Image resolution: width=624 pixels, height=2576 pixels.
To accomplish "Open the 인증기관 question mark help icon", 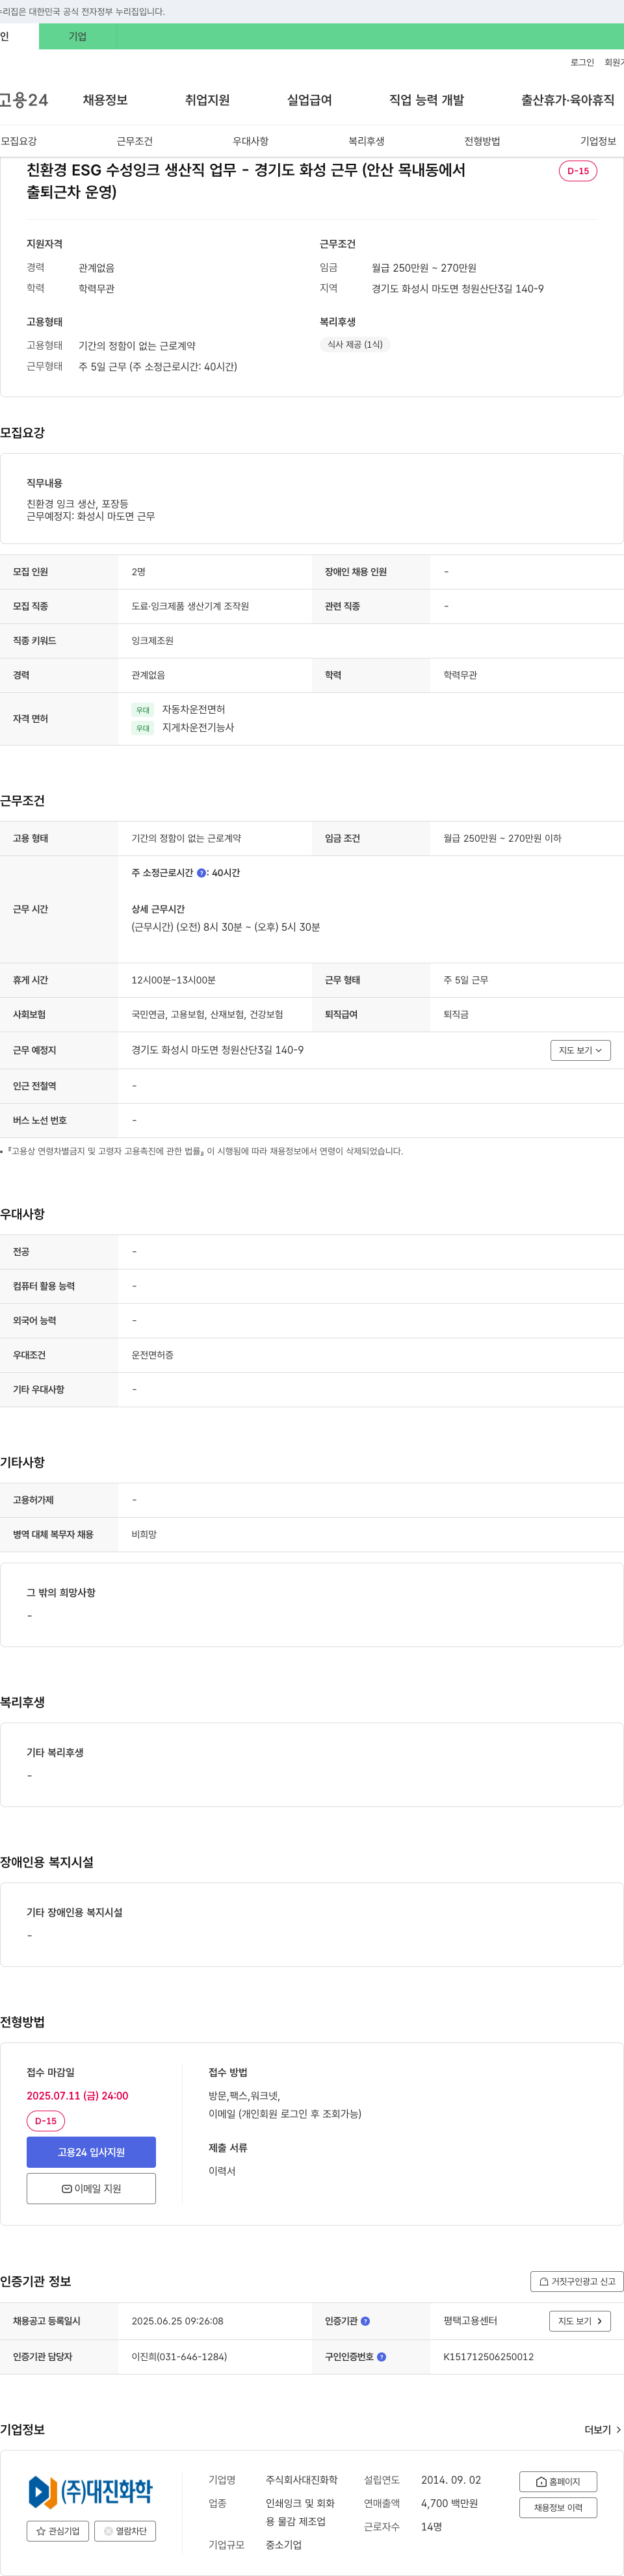I will (x=365, y=2321).
